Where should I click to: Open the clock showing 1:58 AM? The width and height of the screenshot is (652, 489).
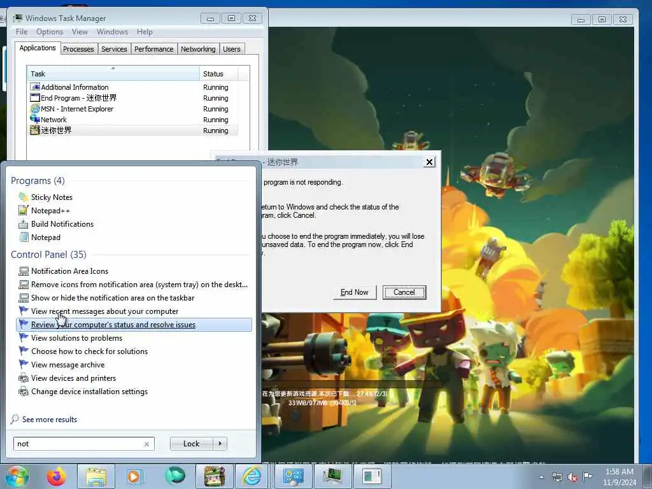coord(620,477)
